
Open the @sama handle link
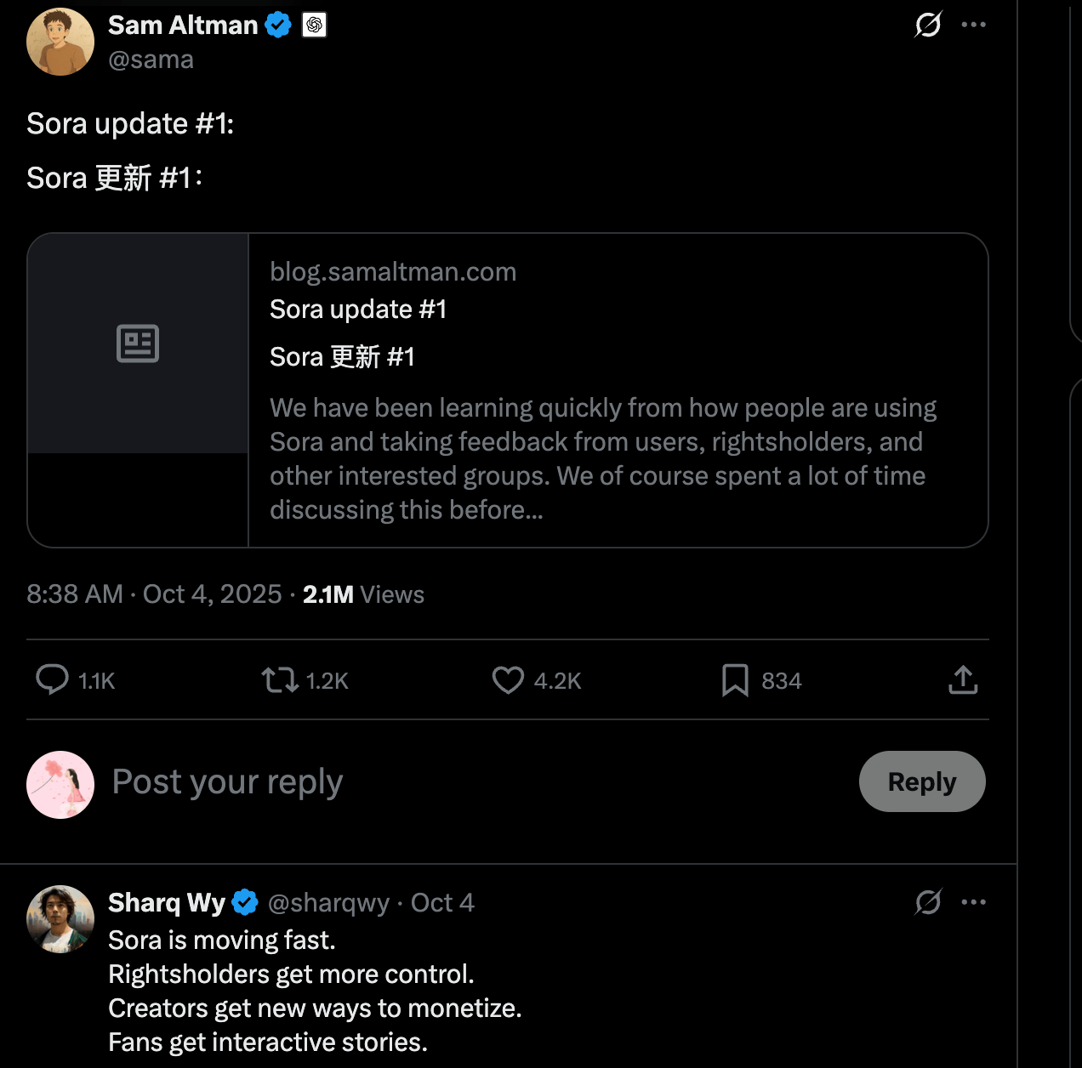(151, 60)
